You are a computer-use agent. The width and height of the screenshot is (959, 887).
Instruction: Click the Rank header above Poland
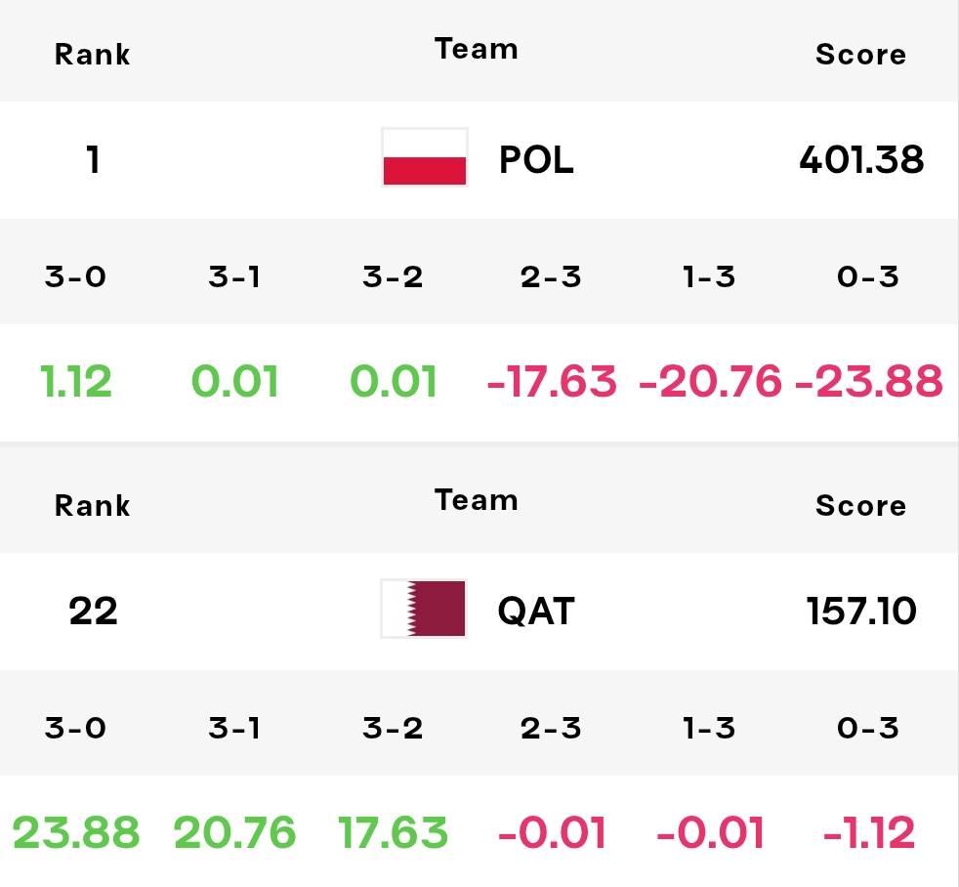pos(93,55)
